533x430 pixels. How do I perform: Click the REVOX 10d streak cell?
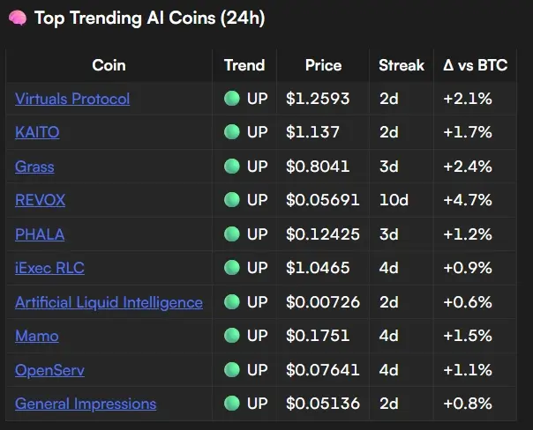click(x=402, y=200)
